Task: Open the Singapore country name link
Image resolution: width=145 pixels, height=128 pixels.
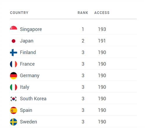Action: click(x=31, y=29)
